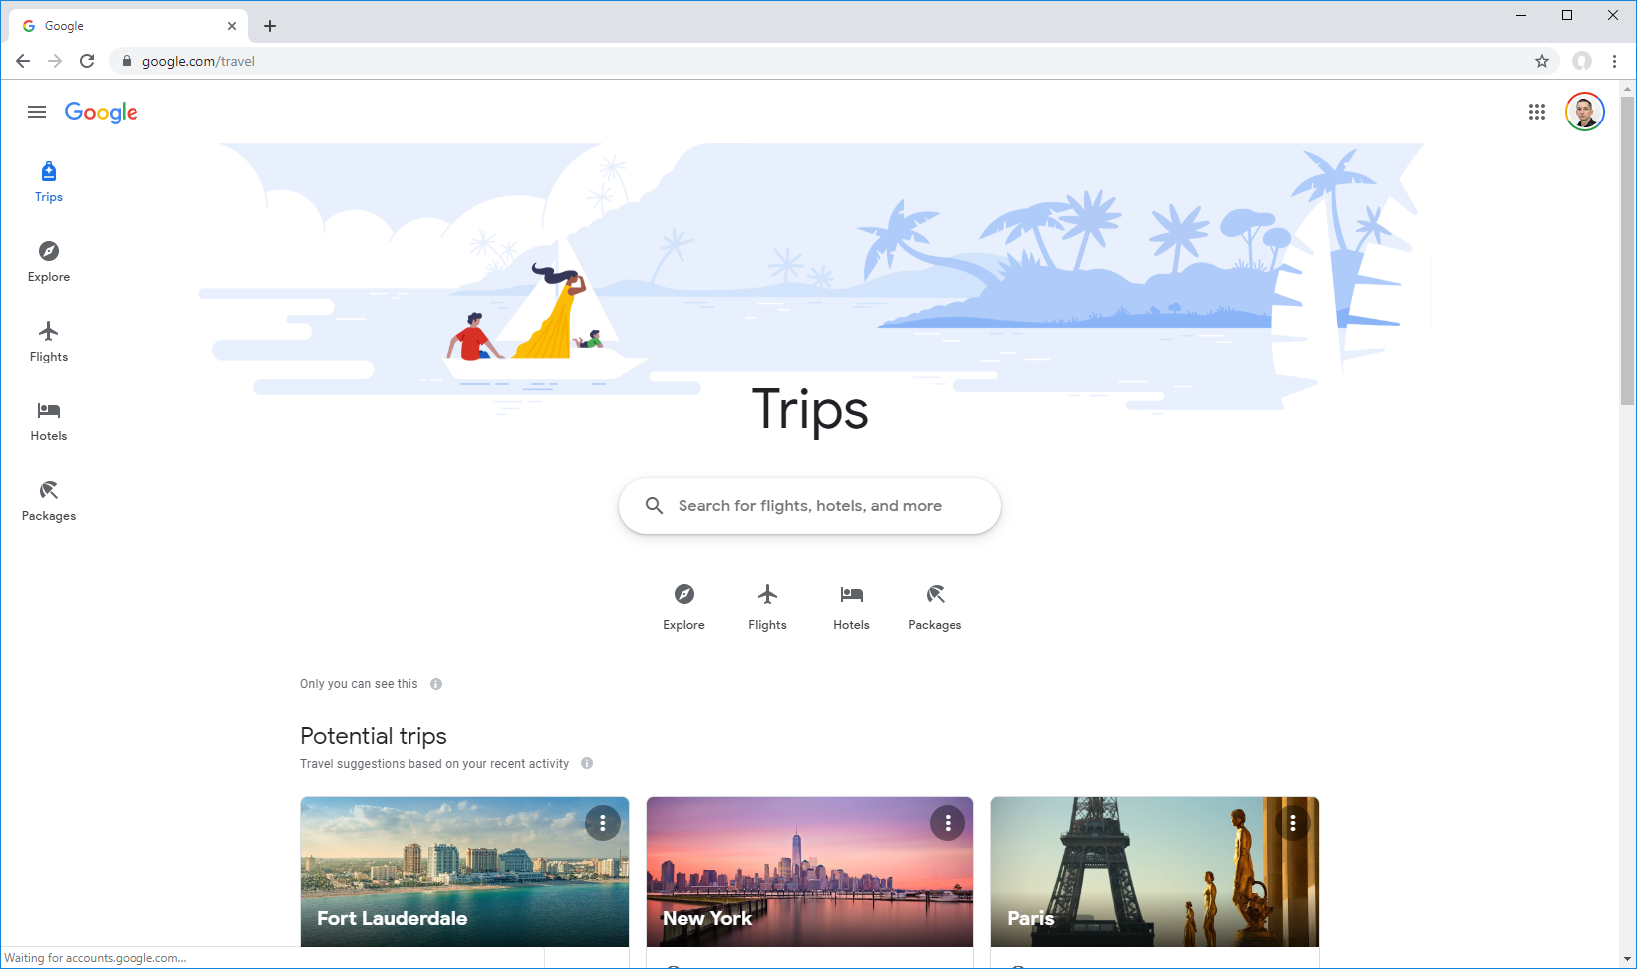Viewport: 1637px width, 969px height.
Task: Open the navigation hamburger menu
Action: pos(37,112)
